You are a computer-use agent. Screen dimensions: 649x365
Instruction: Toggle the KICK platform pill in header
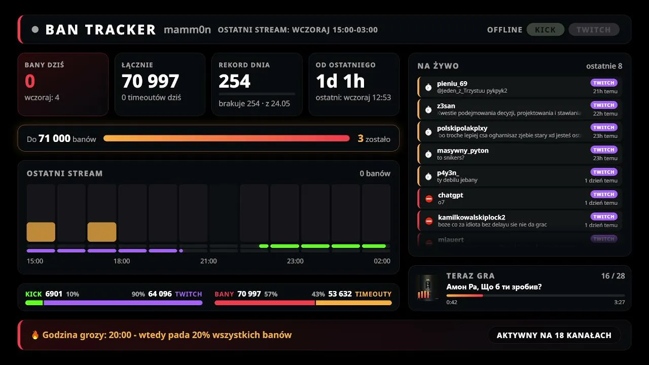tap(546, 29)
